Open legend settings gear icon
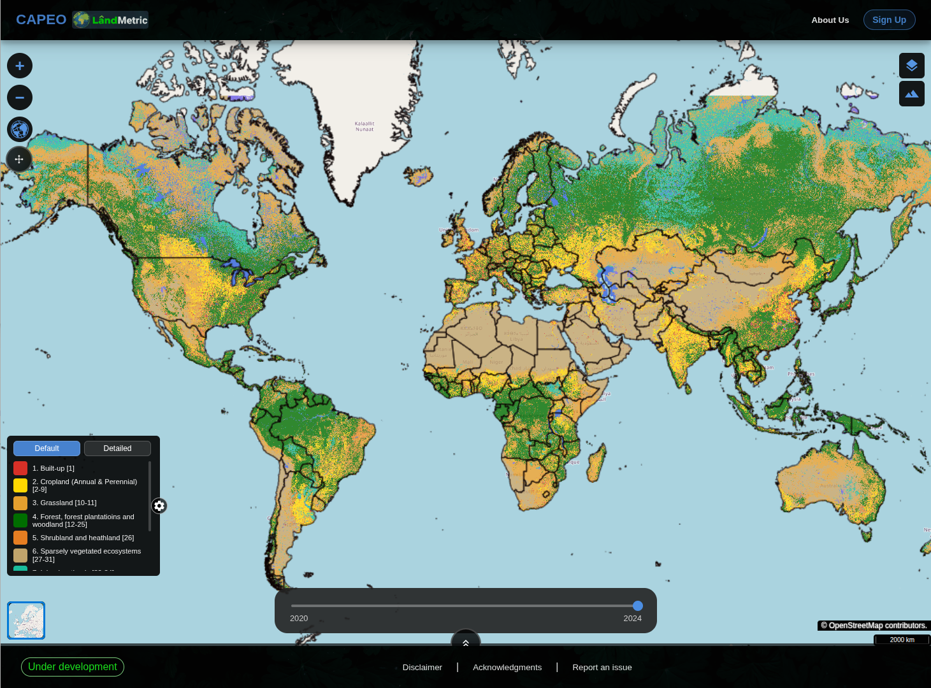This screenshot has height=688, width=931. pyautogui.click(x=159, y=506)
